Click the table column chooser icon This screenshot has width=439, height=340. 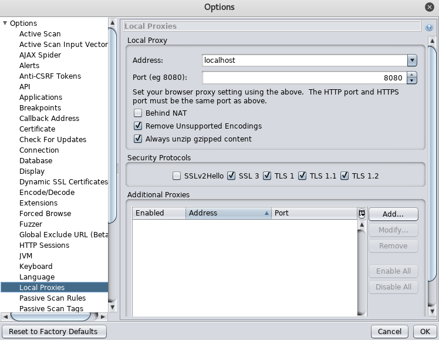tap(362, 213)
